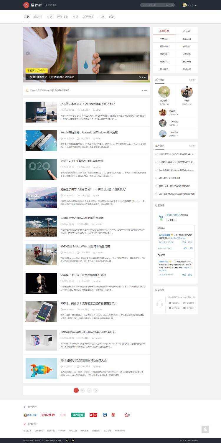The width and height of the screenshot is (221, 443).
Task: Open the test user guitarist avatar
Action: 187,92
